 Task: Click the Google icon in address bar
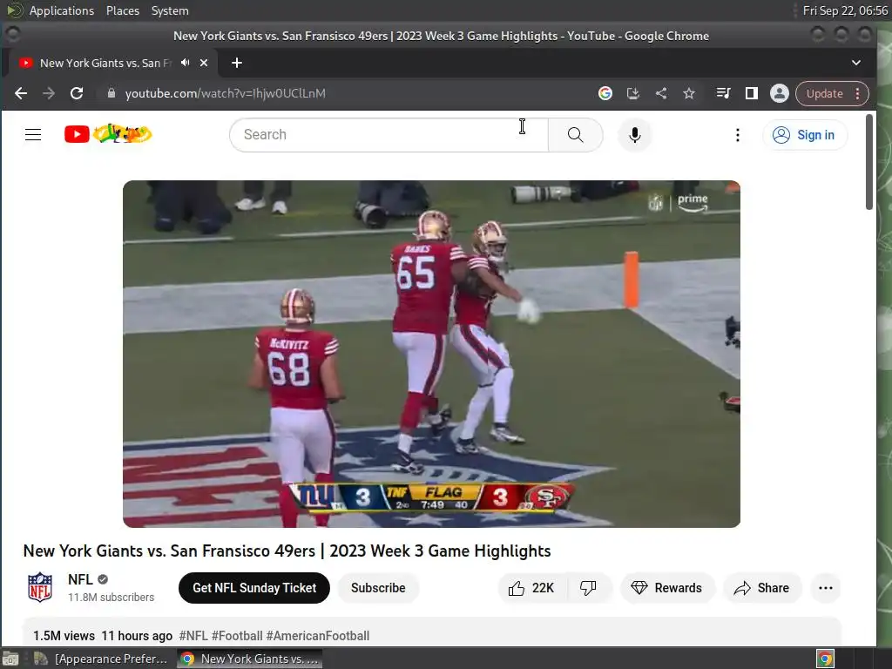click(x=605, y=93)
